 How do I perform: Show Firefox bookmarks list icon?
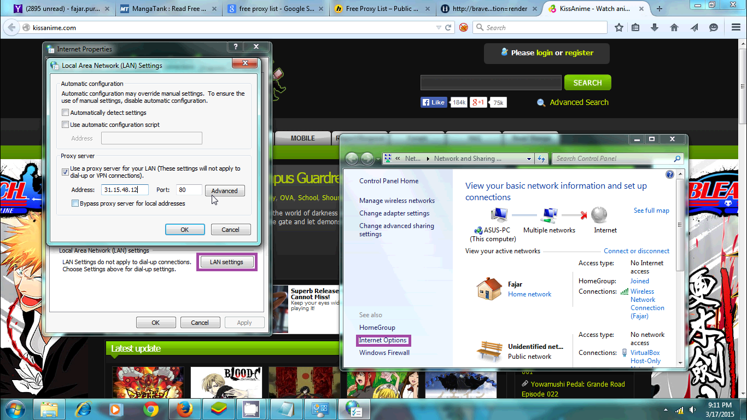(x=635, y=27)
